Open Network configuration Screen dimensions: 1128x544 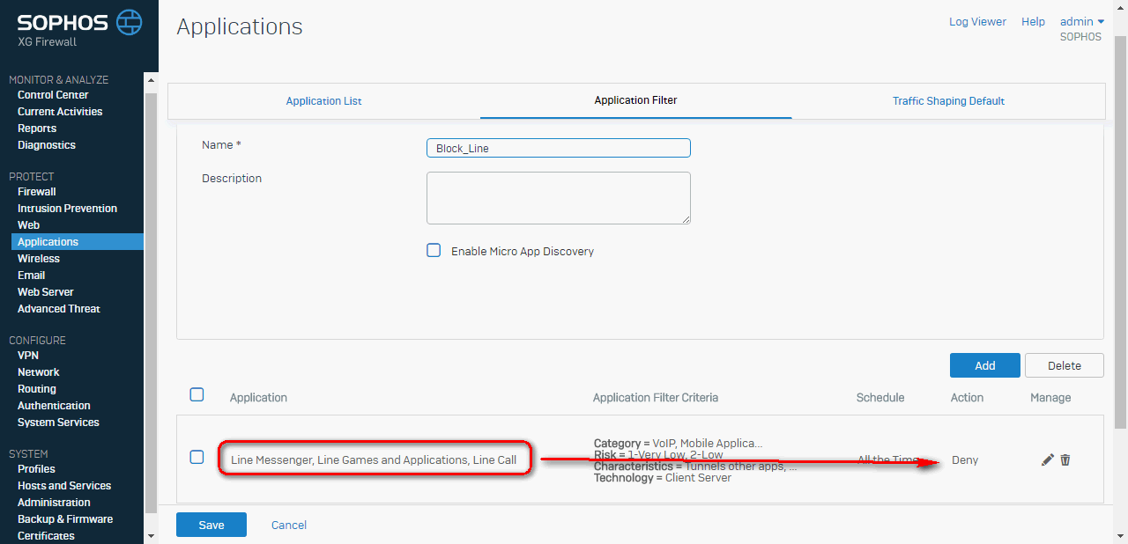click(39, 372)
